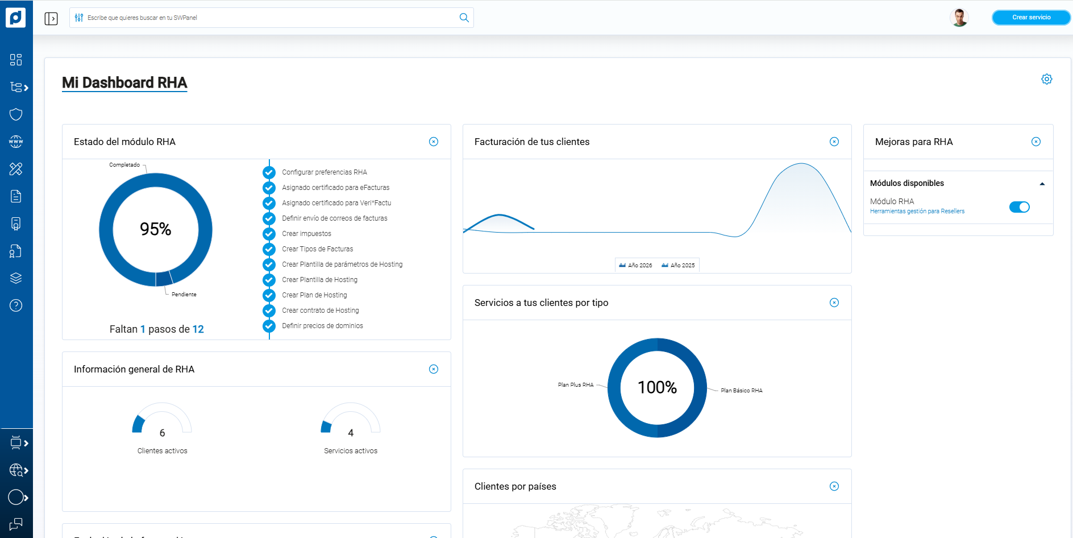Collapse the Módulos disponibles section
The height and width of the screenshot is (538, 1073).
[1042, 184]
